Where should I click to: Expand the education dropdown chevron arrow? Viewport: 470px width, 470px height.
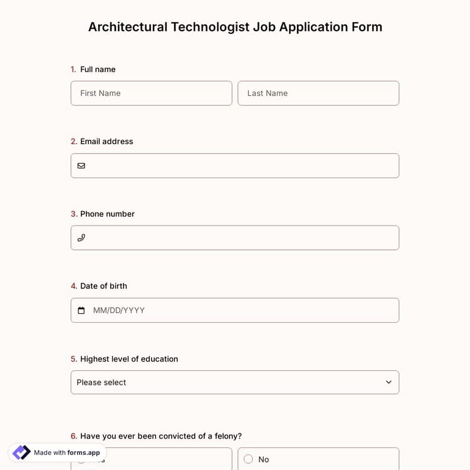click(x=389, y=382)
